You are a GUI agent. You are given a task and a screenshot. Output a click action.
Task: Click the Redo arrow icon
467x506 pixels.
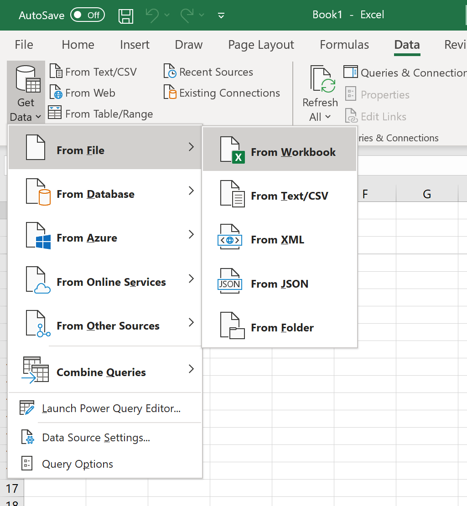(x=187, y=15)
